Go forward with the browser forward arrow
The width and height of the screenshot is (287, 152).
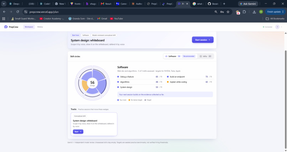[x=11, y=12]
